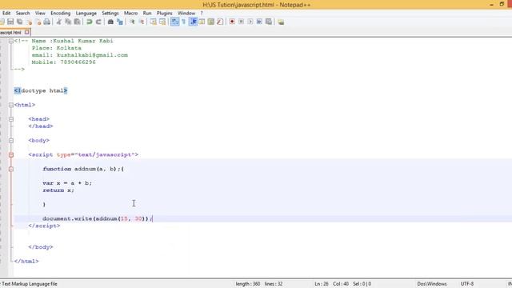The image size is (512, 288).
Task: Collapse the function addnum fold marker
Action: tap(11, 169)
